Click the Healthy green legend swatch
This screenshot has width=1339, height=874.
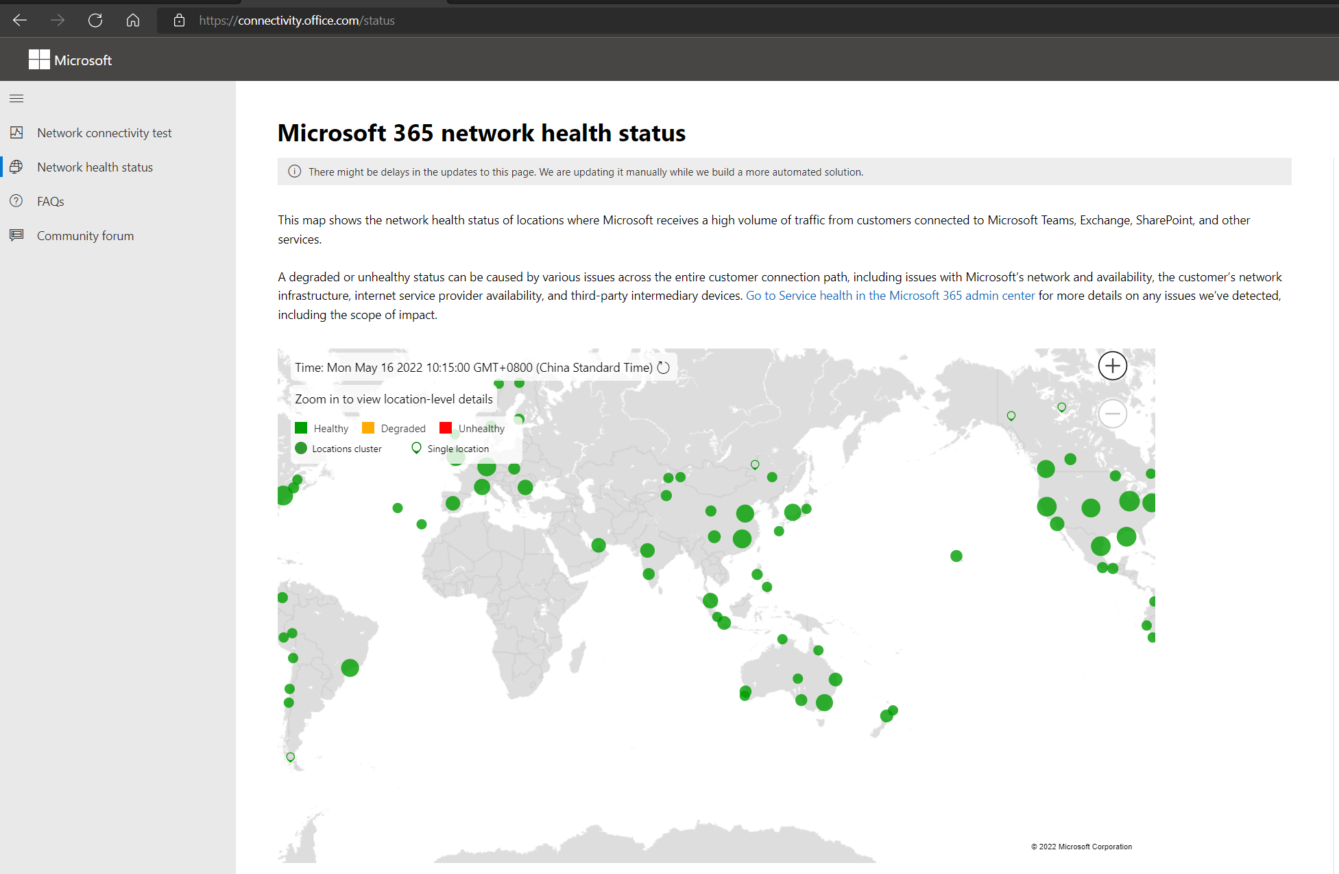(x=301, y=427)
